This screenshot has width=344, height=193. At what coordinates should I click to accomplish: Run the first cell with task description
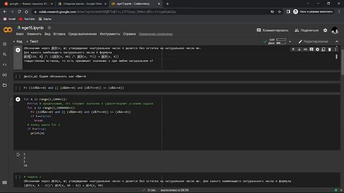tap(18, 50)
